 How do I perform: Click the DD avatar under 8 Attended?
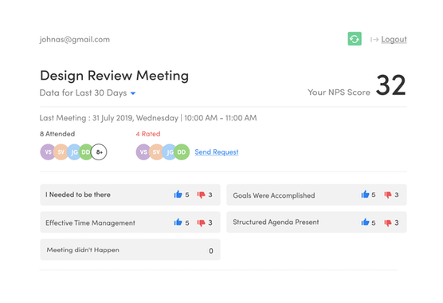85,152
